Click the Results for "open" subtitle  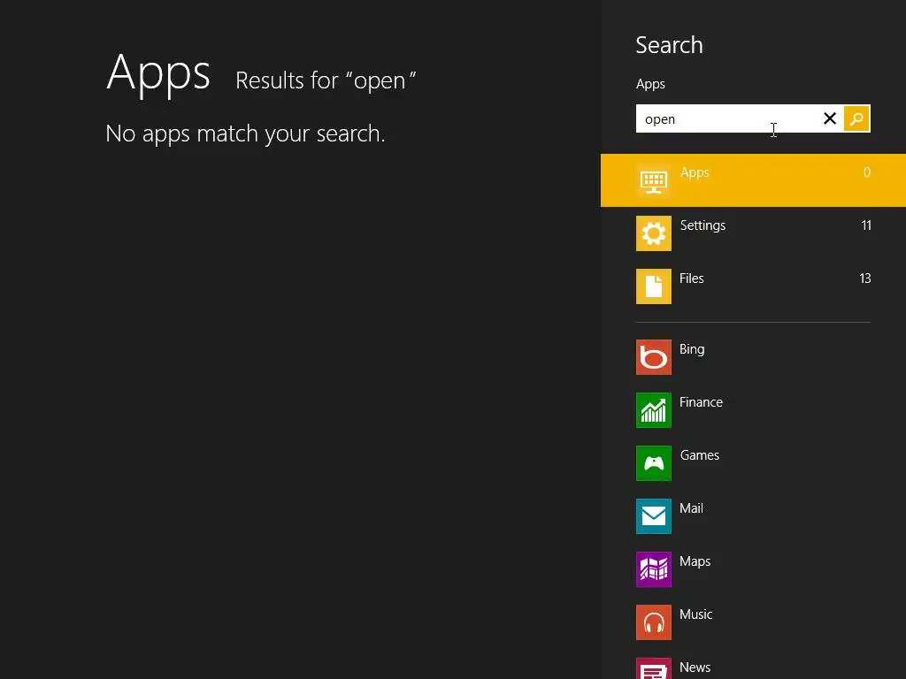326,80
